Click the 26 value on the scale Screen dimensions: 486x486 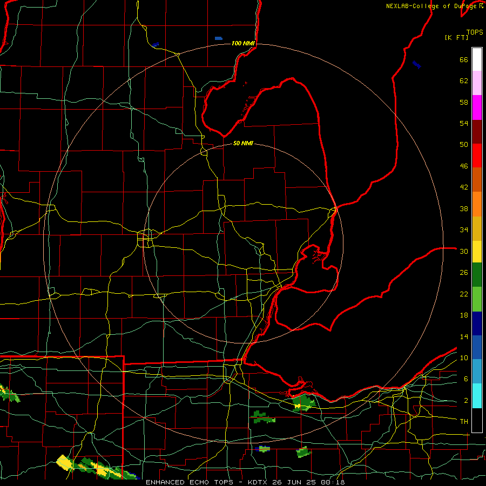pos(464,273)
